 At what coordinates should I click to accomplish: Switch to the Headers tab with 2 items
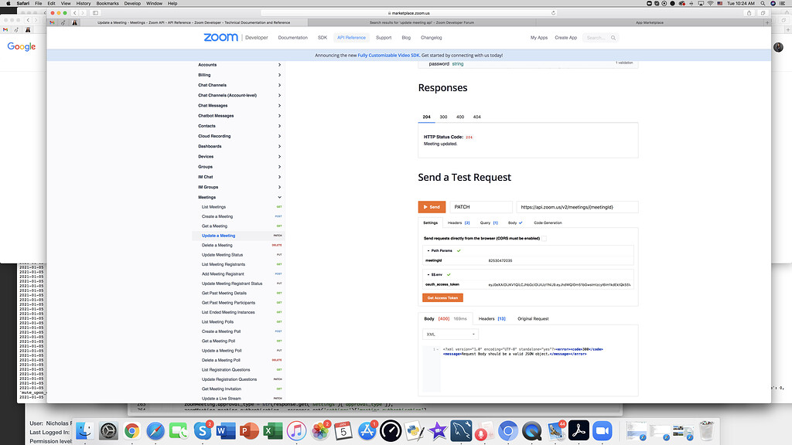[458, 222]
